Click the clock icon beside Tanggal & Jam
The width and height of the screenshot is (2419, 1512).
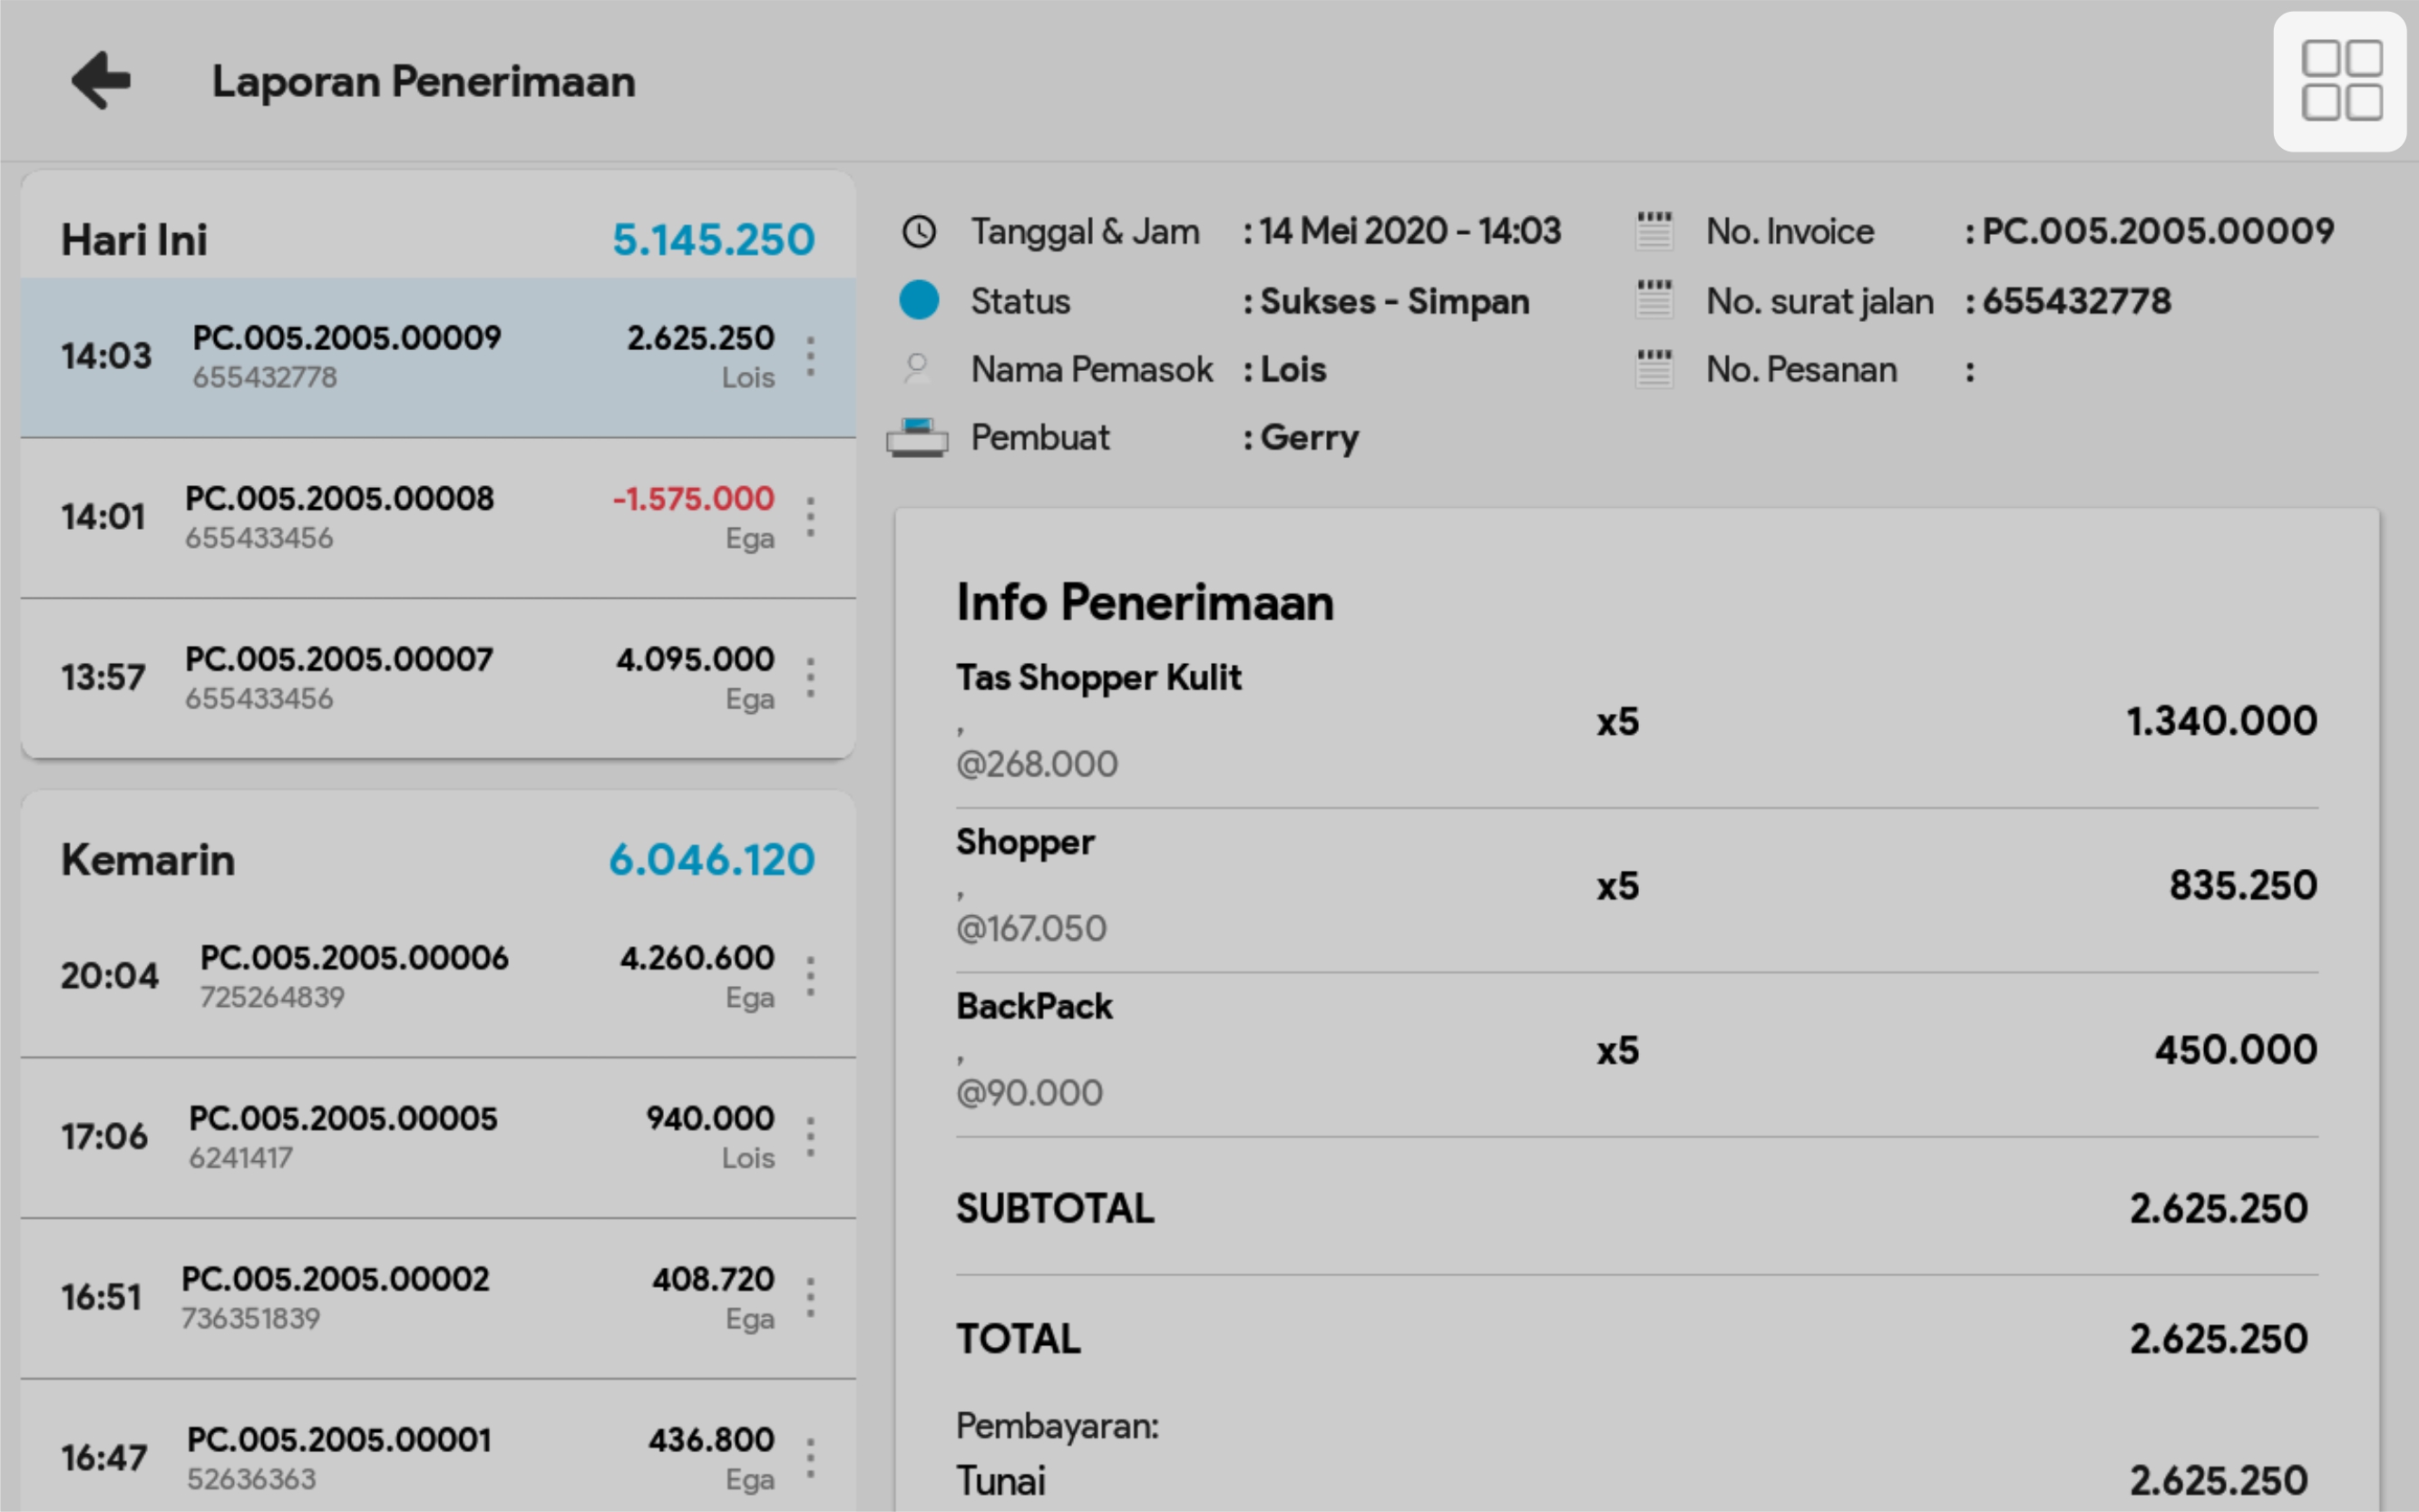tap(918, 232)
